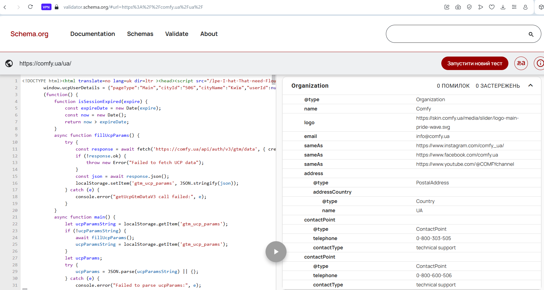The image size is (544, 290).
Task: Open the user profile icon
Action: click(x=525, y=7)
